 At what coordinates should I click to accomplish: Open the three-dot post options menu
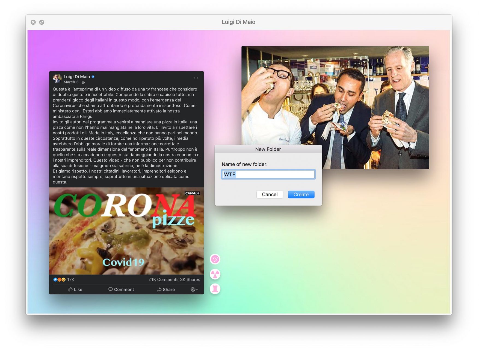[196, 78]
